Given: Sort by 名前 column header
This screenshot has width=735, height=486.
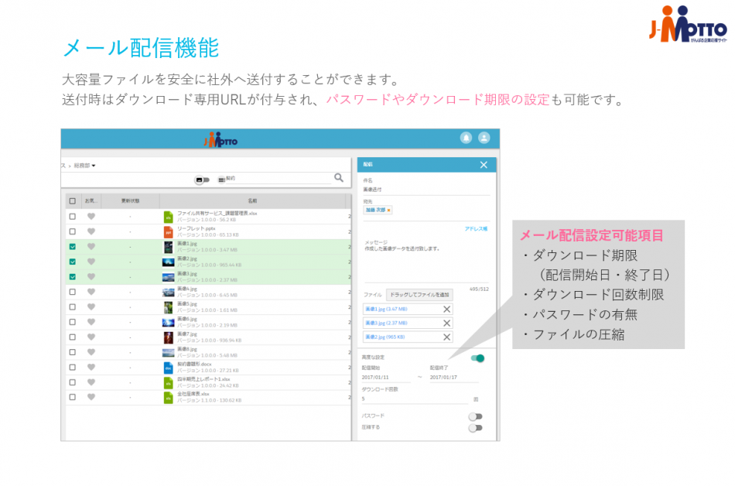Looking at the screenshot, I should (252, 201).
